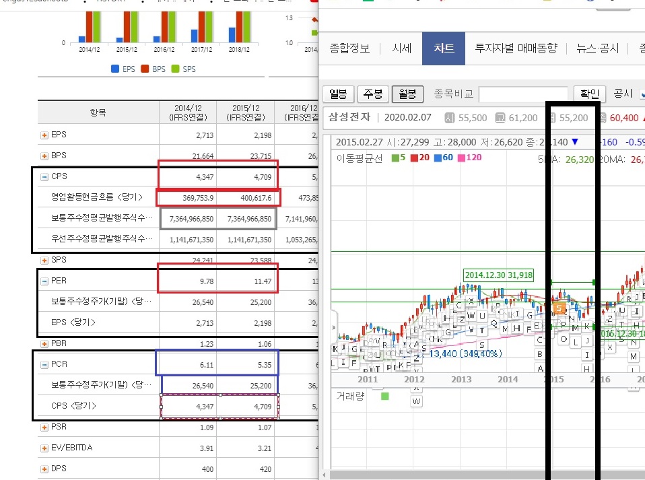
Task: Click the 5-day moving average swatch
Action: [395, 158]
